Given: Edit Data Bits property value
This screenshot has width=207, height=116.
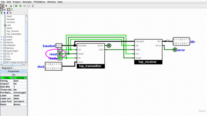Looking at the screenshot, I should click(20, 87).
